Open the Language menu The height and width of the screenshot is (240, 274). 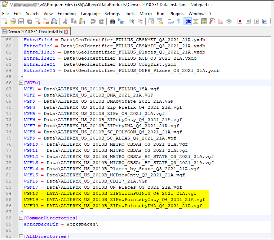point(90,14)
